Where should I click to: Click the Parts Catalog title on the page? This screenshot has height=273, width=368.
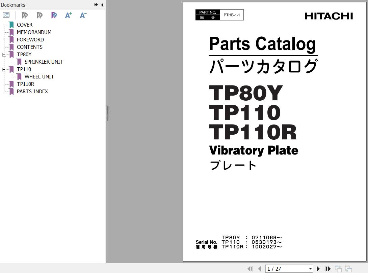point(262,44)
